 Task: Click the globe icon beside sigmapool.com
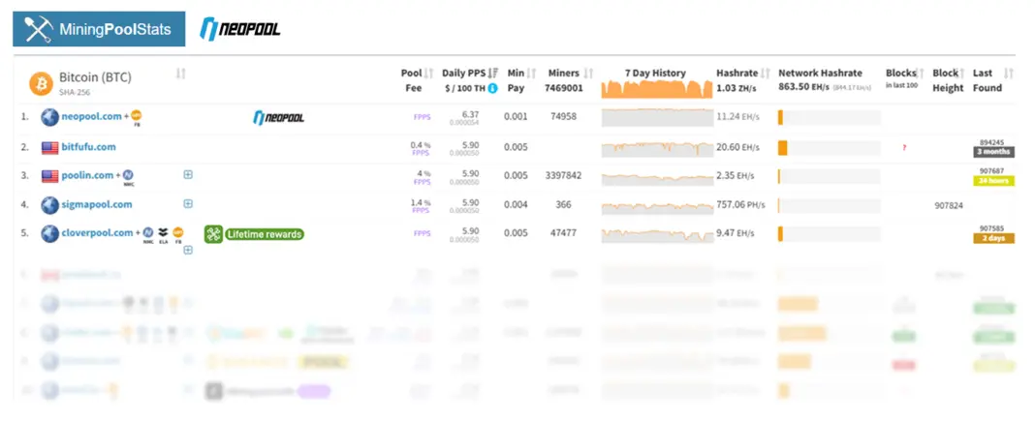click(x=50, y=204)
